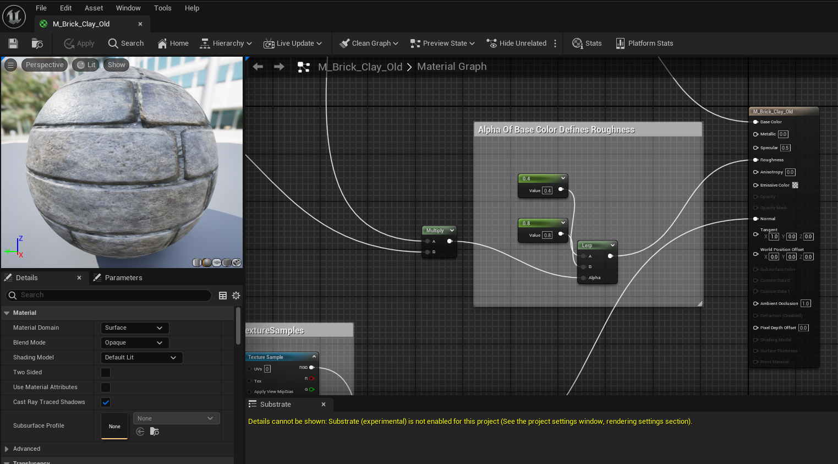This screenshot has height=464, width=838.
Task: Open the Lit view mode menu
Action: (86, 65)
